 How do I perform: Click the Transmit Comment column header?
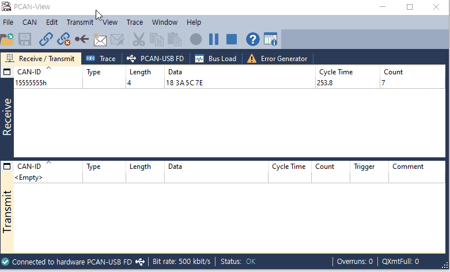pos(417,167)
